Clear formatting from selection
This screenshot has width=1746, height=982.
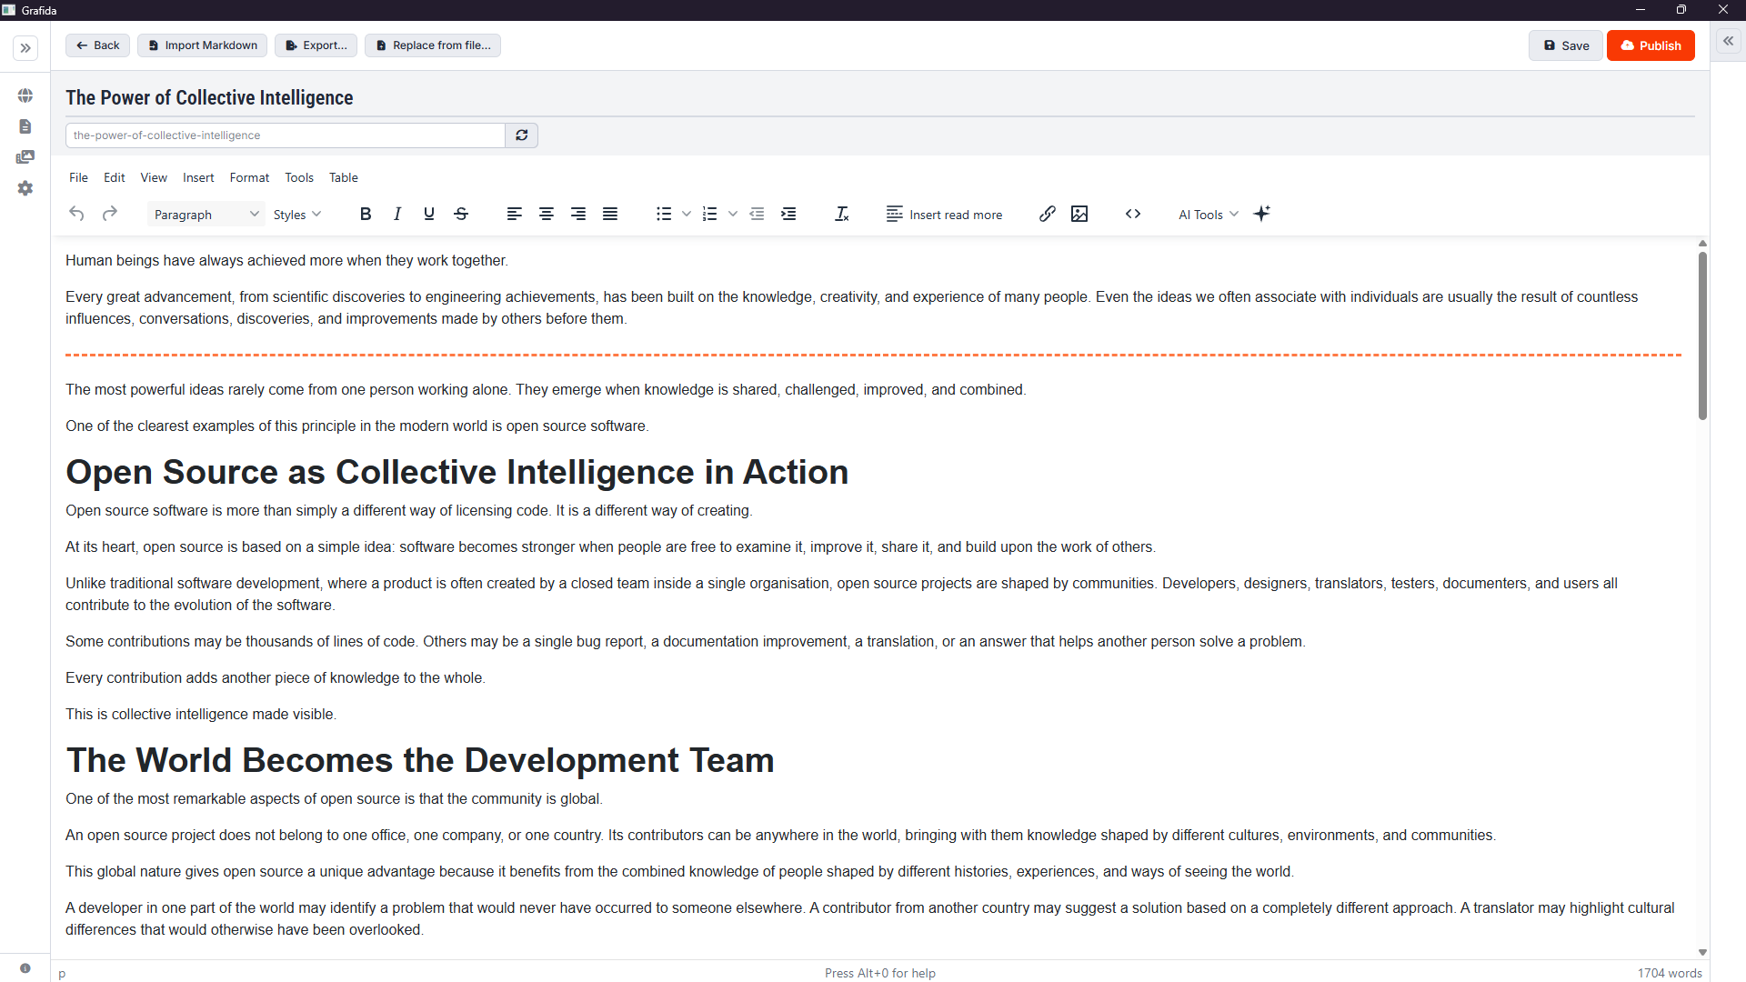click(842, 214)
